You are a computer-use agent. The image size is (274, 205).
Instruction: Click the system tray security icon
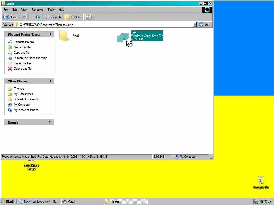tap(256, 202)
